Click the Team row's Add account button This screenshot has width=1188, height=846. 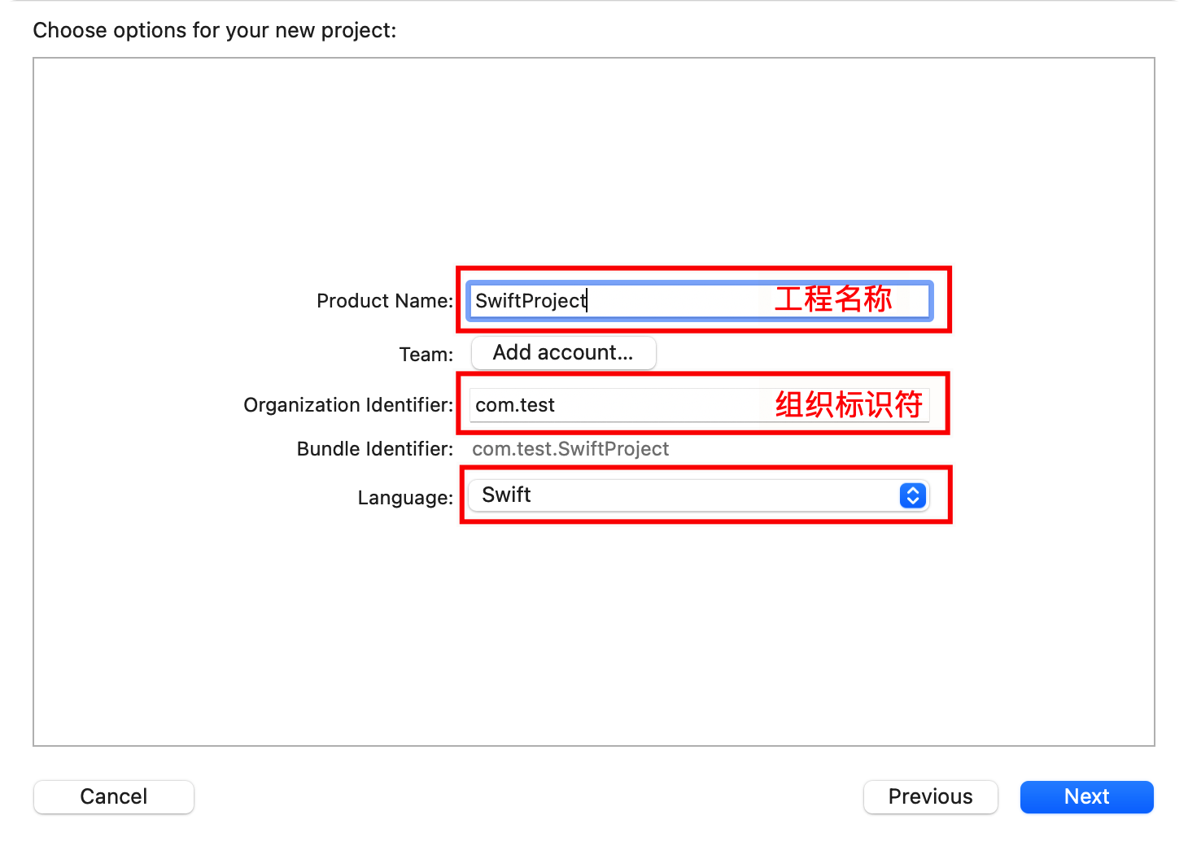[563, 352]
